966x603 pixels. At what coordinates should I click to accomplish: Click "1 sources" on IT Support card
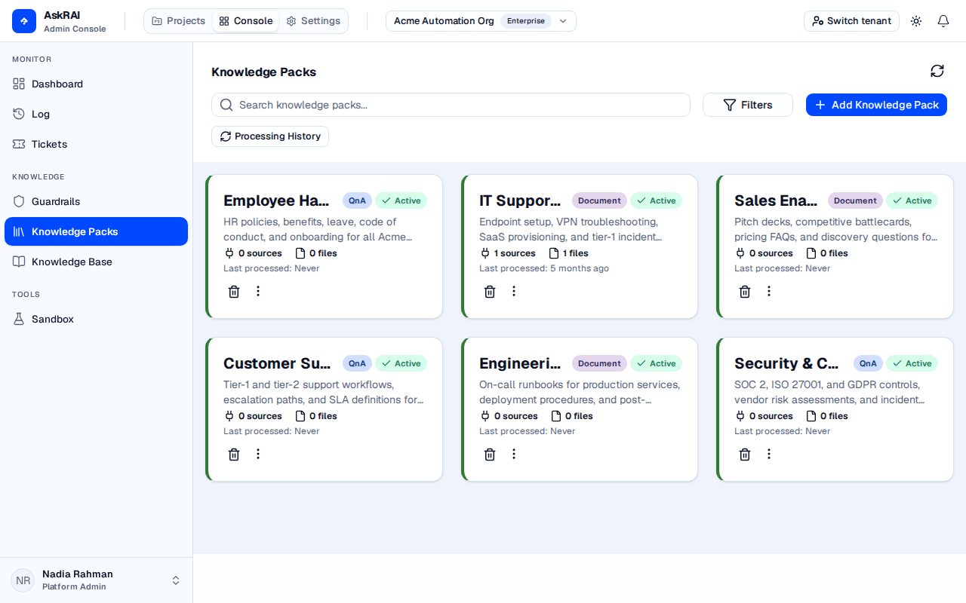(515, 253)
